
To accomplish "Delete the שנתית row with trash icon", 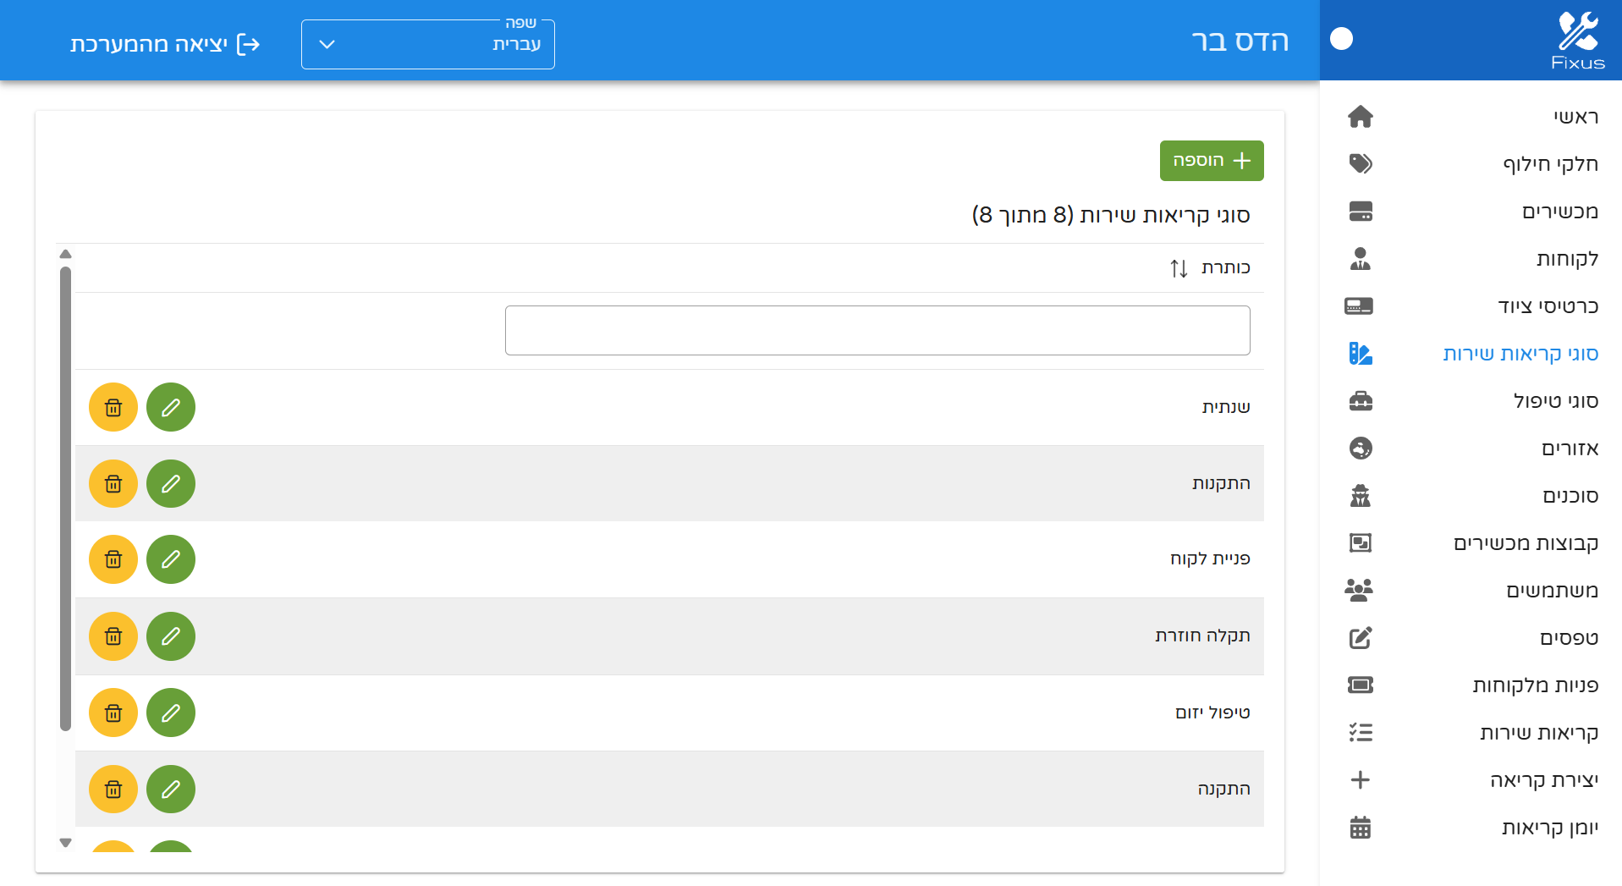I will click(x=113, y=408).
